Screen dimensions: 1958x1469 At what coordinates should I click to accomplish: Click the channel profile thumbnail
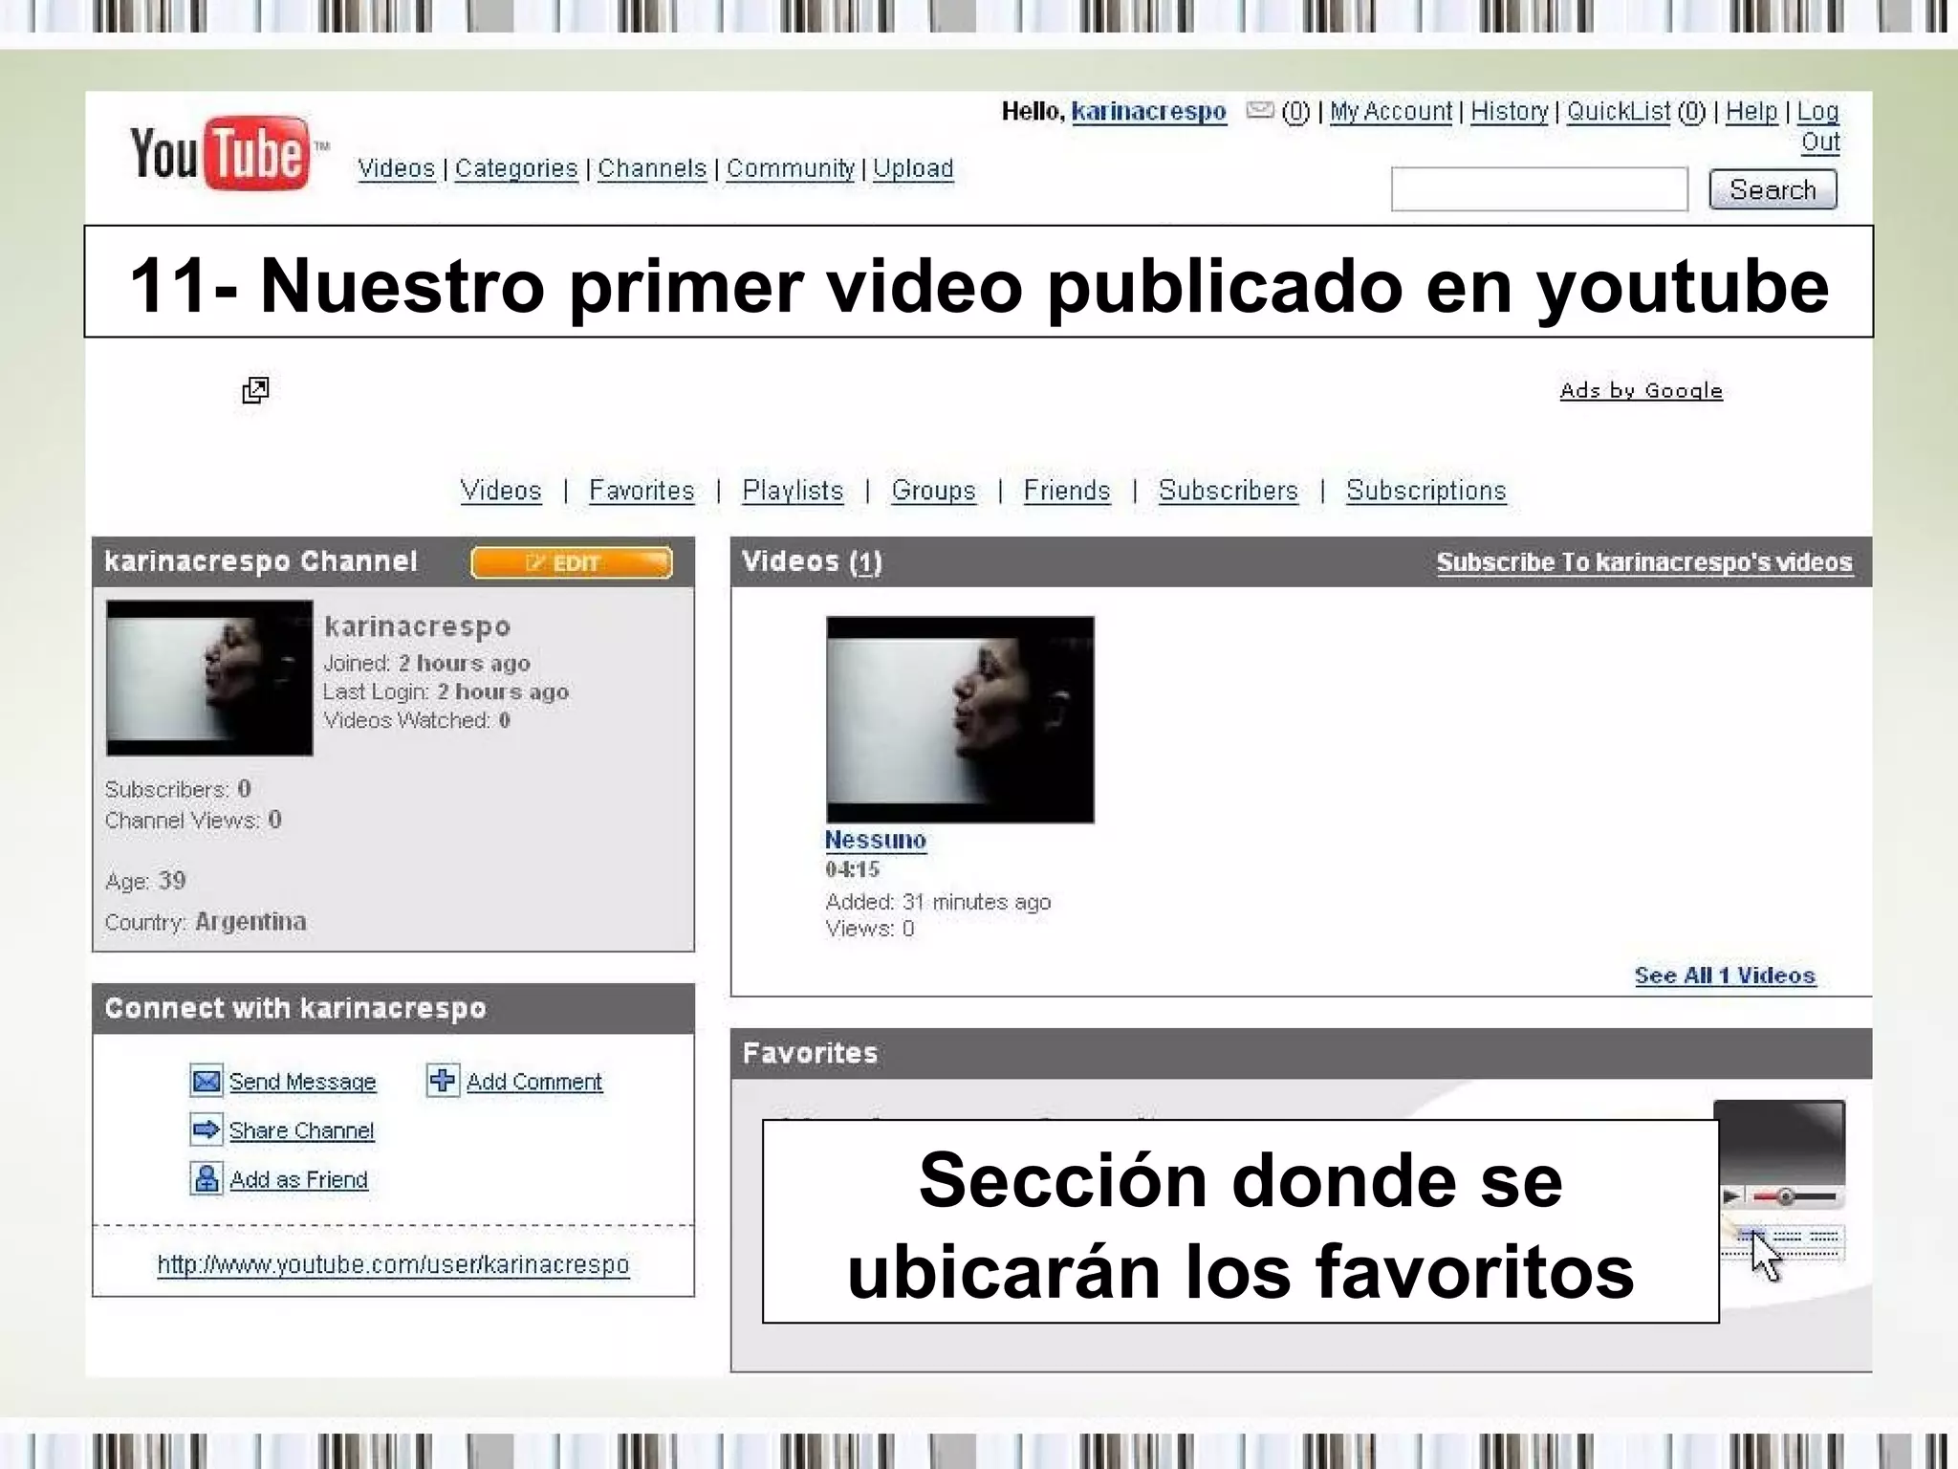(209, 678)
